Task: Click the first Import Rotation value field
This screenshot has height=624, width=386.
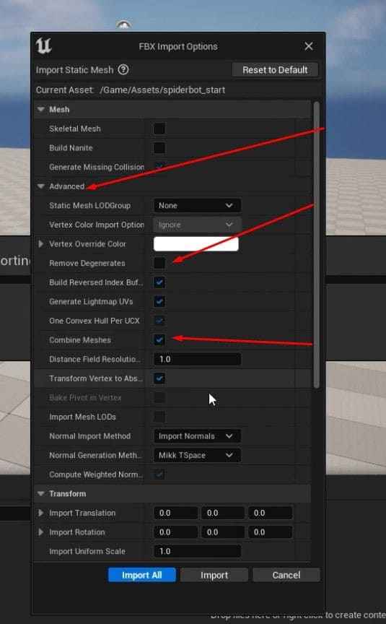Action: pos(175,532)
